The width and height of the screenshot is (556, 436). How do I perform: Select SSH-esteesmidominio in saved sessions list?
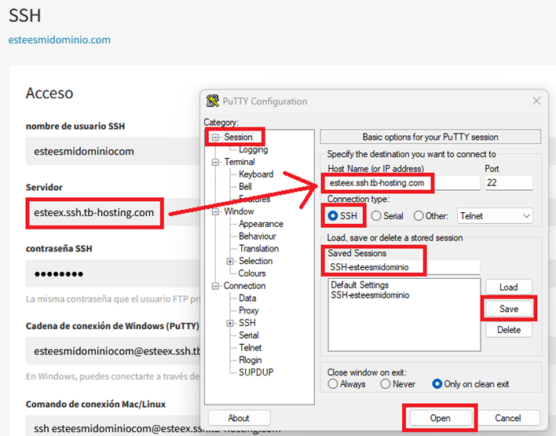pos(370,295)
